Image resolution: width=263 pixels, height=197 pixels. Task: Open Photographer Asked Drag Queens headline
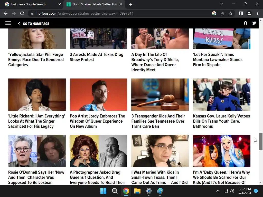click(97, 177)
